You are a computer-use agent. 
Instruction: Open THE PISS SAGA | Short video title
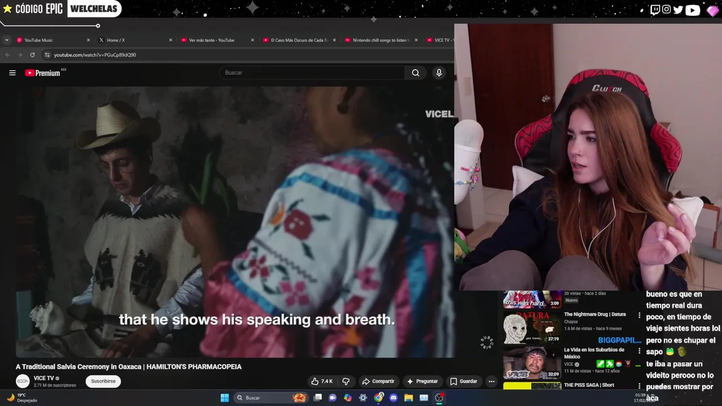point(589,385)
